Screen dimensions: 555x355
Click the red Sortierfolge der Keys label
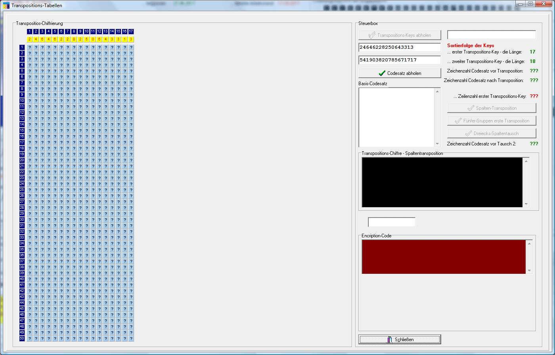pyautogui.click(x=471, y=46)
